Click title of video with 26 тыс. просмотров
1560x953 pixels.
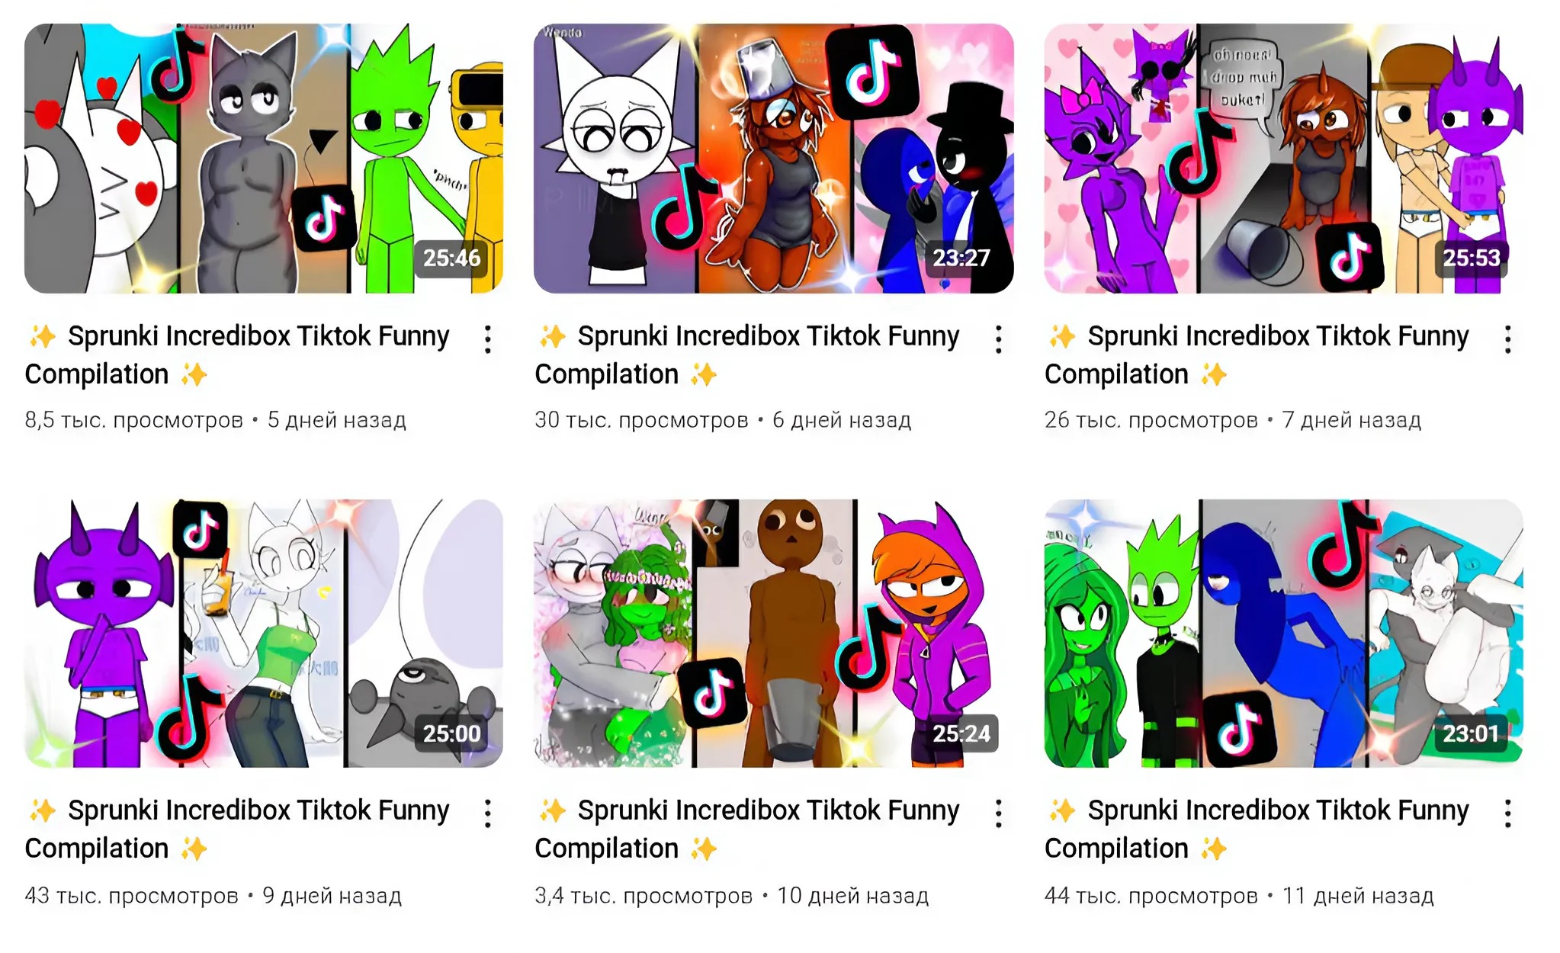pos(1257,355)
